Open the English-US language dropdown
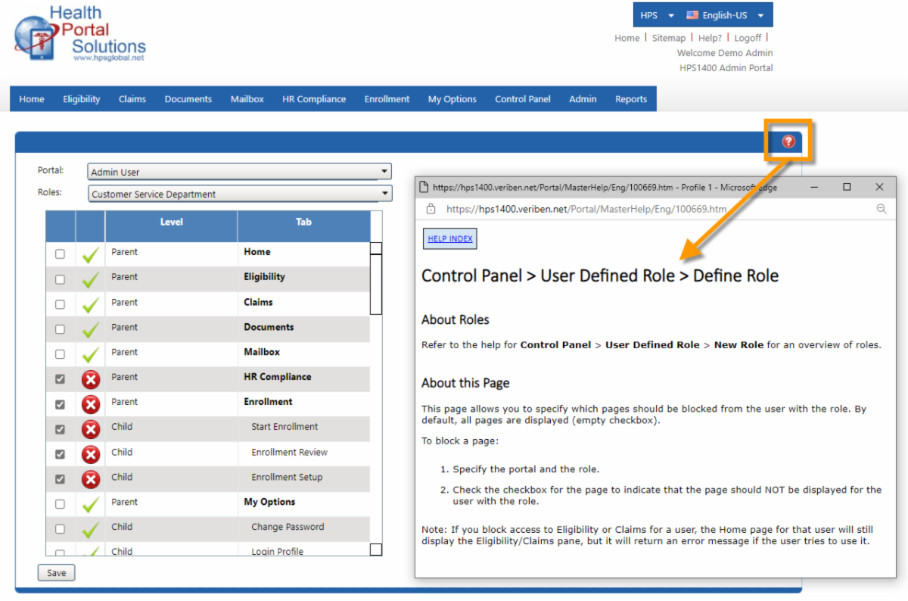 (x=725, y=15)
